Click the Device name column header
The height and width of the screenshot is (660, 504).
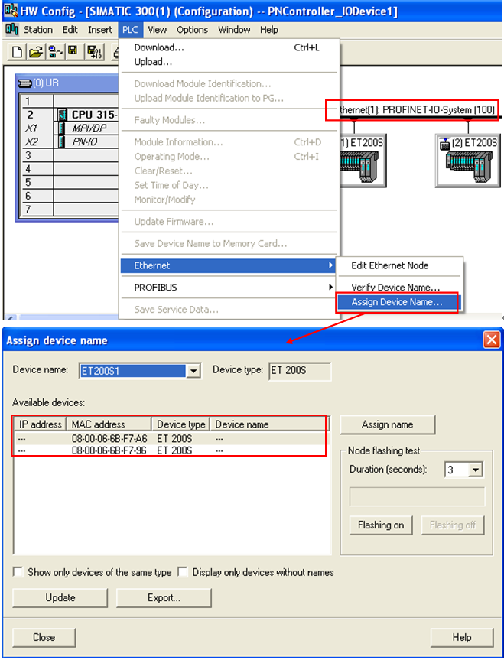coord(268,424)
